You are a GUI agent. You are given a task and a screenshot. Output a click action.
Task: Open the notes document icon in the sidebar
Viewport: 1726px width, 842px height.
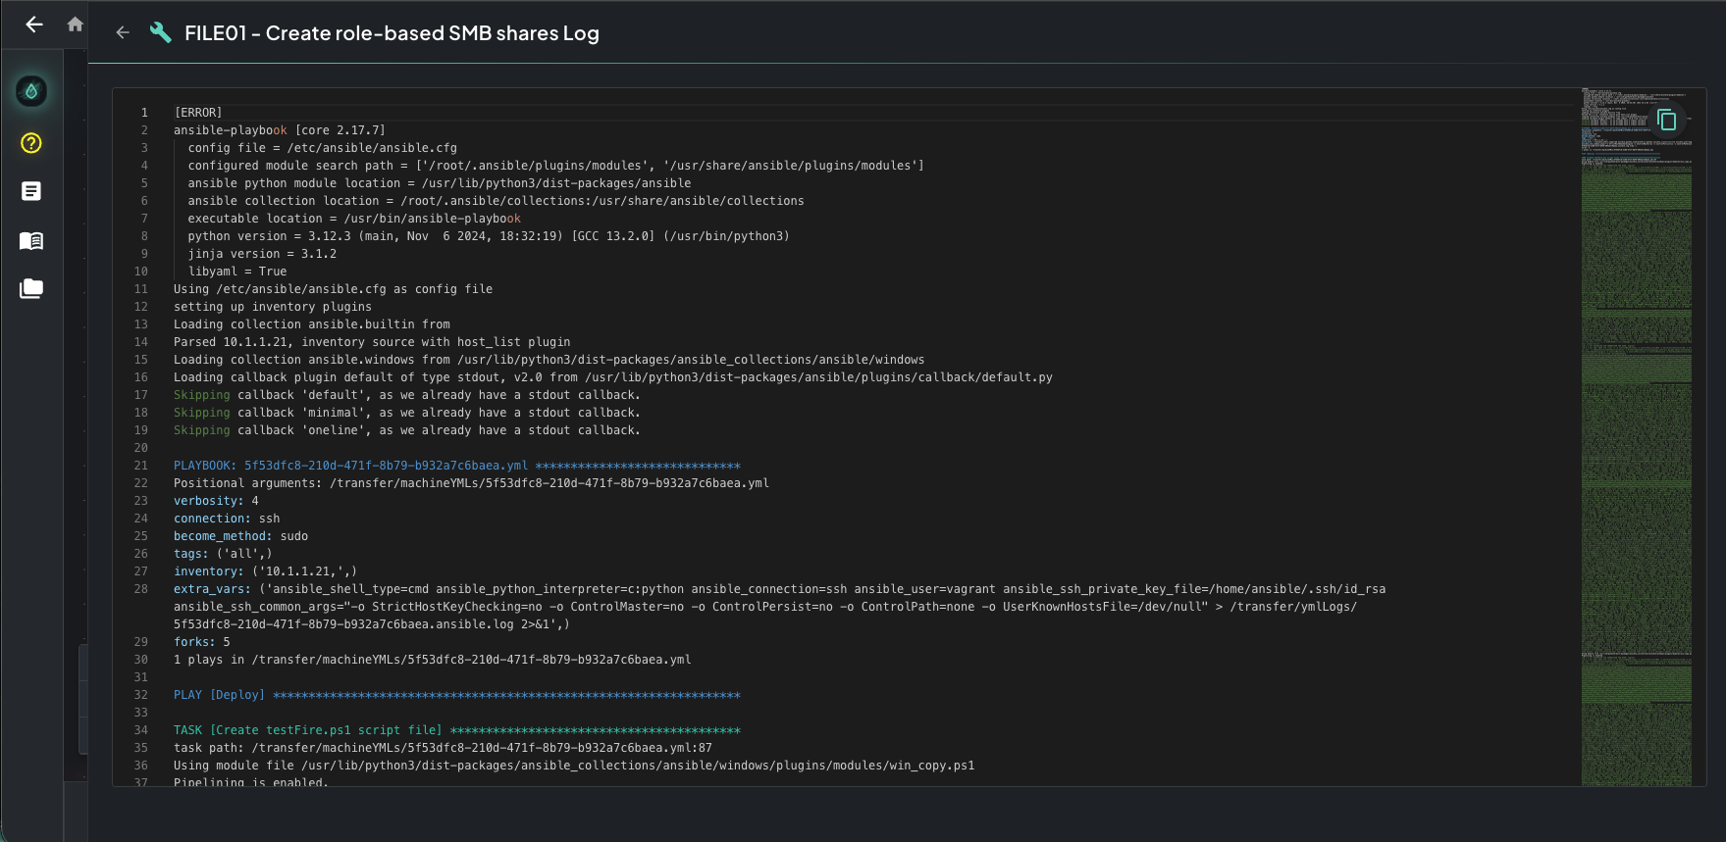[31, 191]
